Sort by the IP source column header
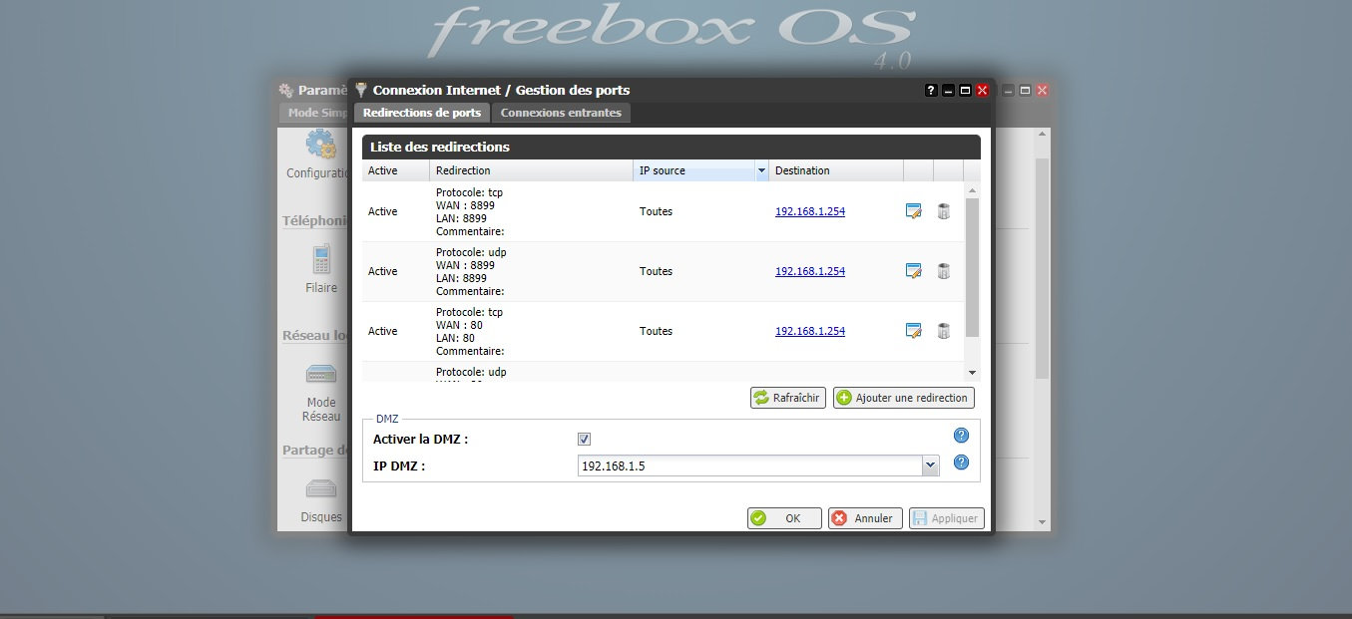 [694, 170]
